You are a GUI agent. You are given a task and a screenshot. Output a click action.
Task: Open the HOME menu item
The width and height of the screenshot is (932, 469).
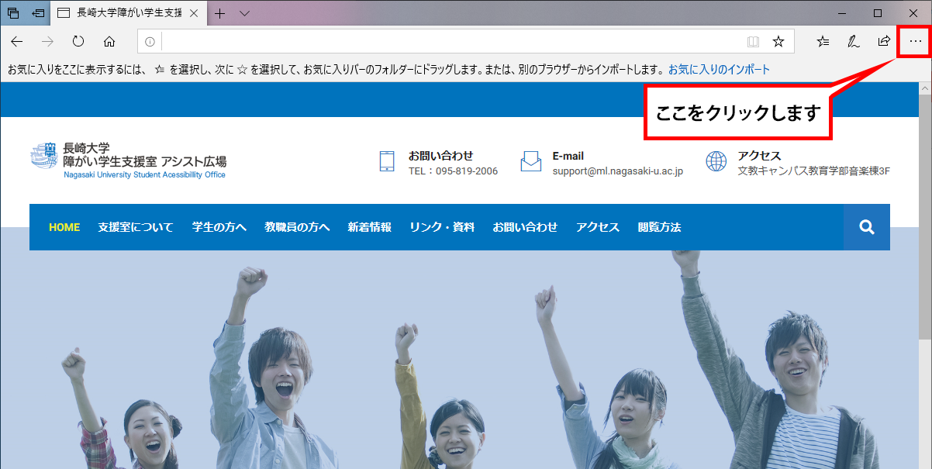(64, 227)
